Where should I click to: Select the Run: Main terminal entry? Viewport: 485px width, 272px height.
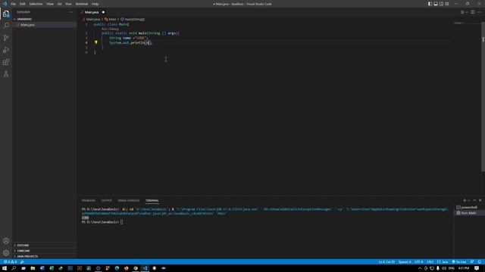point(468,213)
